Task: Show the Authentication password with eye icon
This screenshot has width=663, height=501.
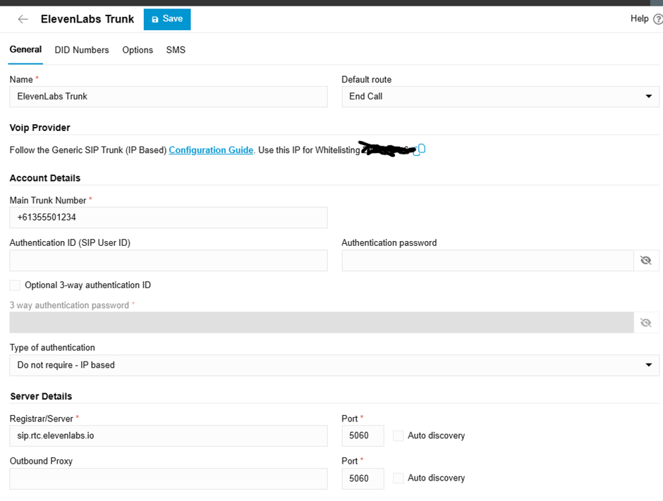Action: pos(646,260)
